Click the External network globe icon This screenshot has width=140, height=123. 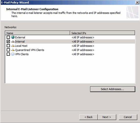coord(13,37)
